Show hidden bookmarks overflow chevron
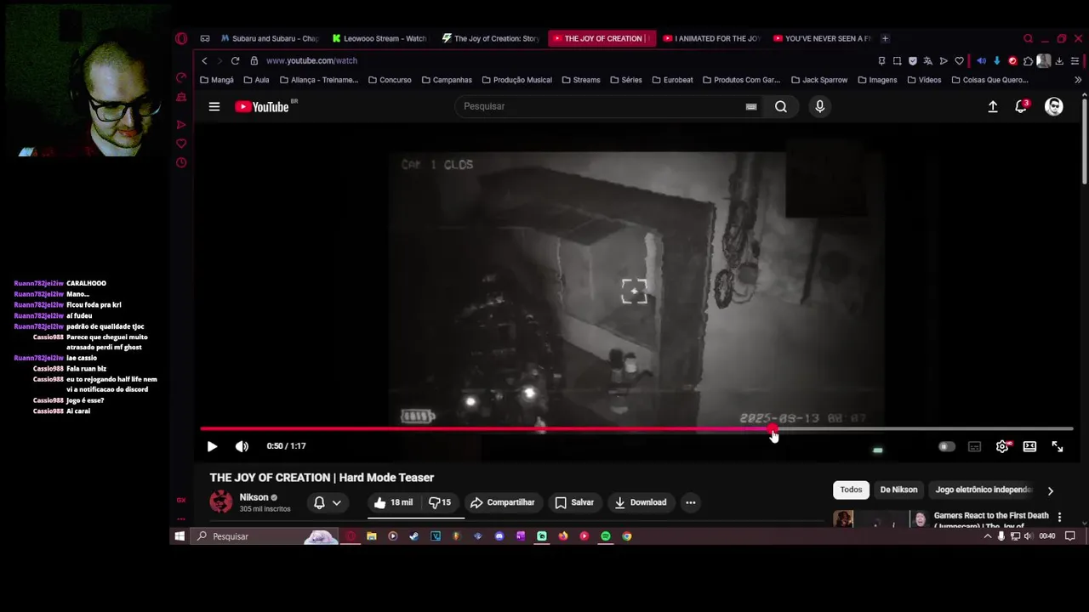The image size is (1089, 612). point(1078,80)
